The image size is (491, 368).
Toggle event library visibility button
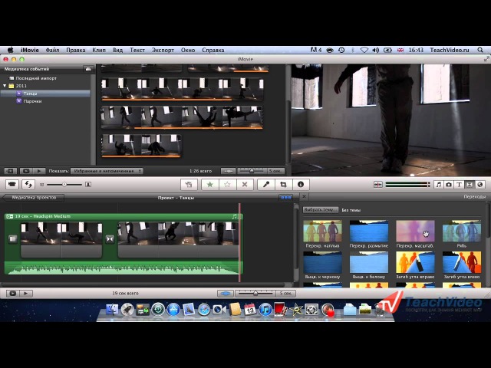point(10,171)
